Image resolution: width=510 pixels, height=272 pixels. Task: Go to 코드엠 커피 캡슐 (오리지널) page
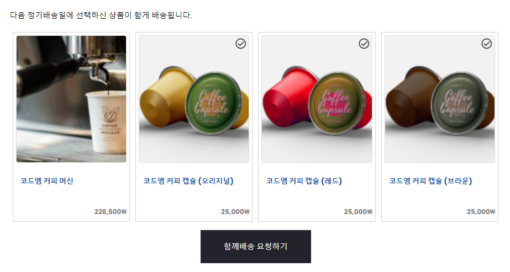point(188,181)
